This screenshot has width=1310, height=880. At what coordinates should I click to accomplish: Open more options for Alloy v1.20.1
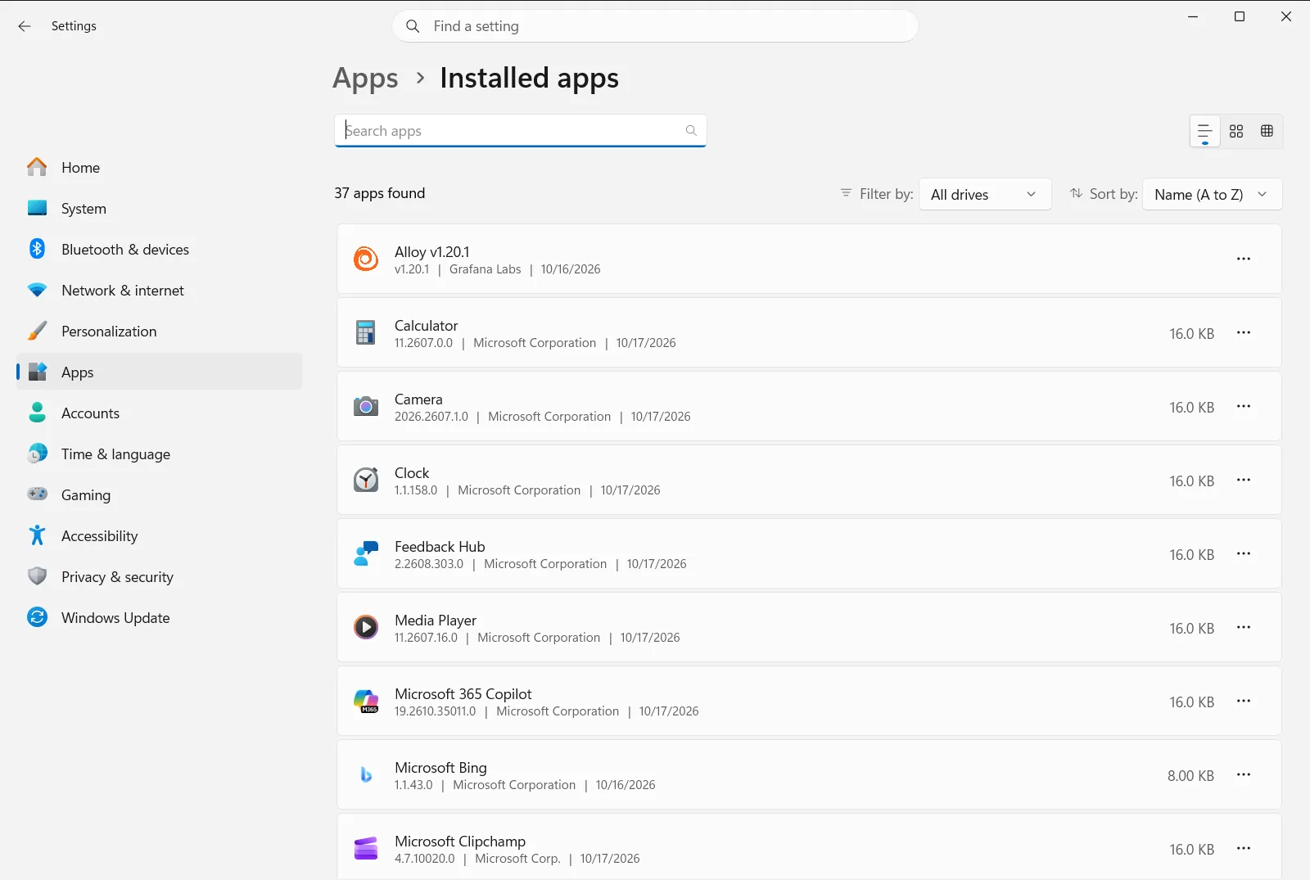(x=1244, y=259)
